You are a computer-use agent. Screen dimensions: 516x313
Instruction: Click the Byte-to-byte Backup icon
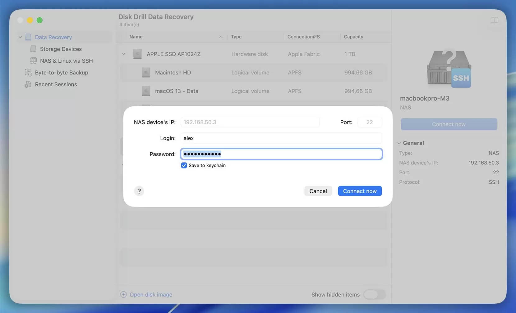(28, 73)
